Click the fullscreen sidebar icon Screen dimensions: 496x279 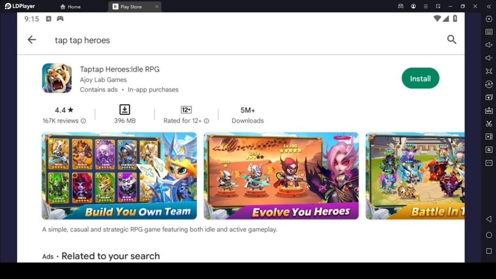(489, 71)
